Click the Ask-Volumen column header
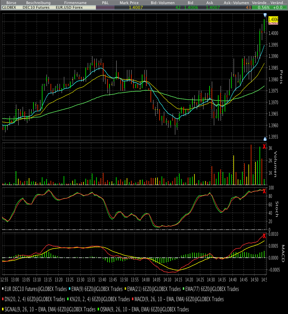 tap(236, 3)
